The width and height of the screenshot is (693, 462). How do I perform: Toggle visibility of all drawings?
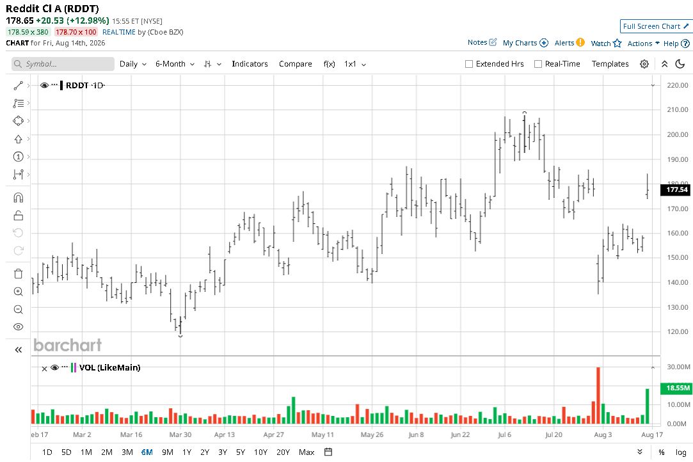tap(18, 327)
